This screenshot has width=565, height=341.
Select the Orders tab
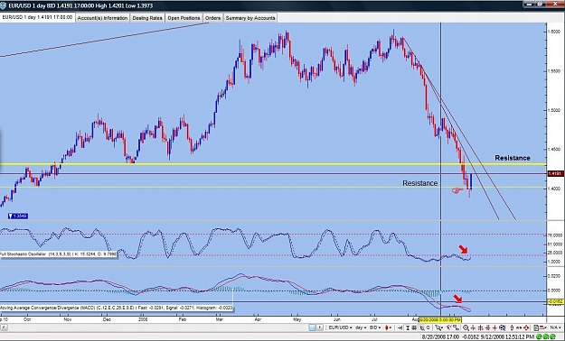coord(212,18)
